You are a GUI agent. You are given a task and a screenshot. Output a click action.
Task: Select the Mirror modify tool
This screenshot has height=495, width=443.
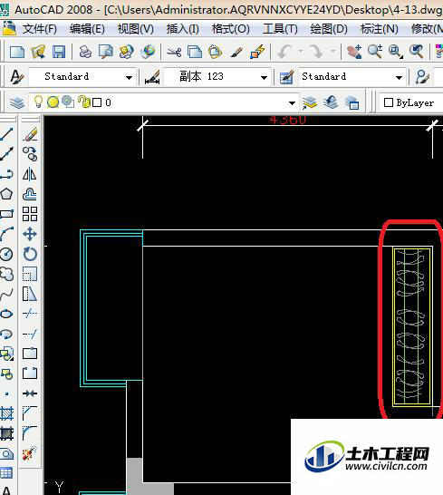tap(30, 174)
